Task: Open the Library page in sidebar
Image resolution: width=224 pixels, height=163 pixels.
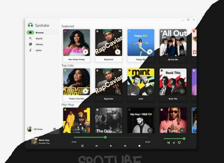Action: (43, 44)
